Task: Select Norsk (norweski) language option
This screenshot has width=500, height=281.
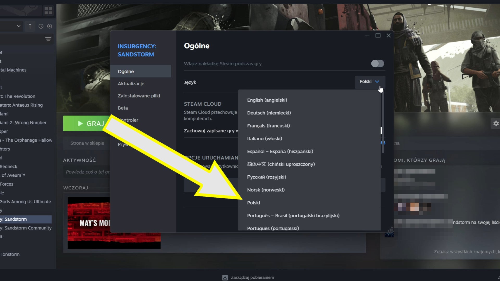Action: 266,190
